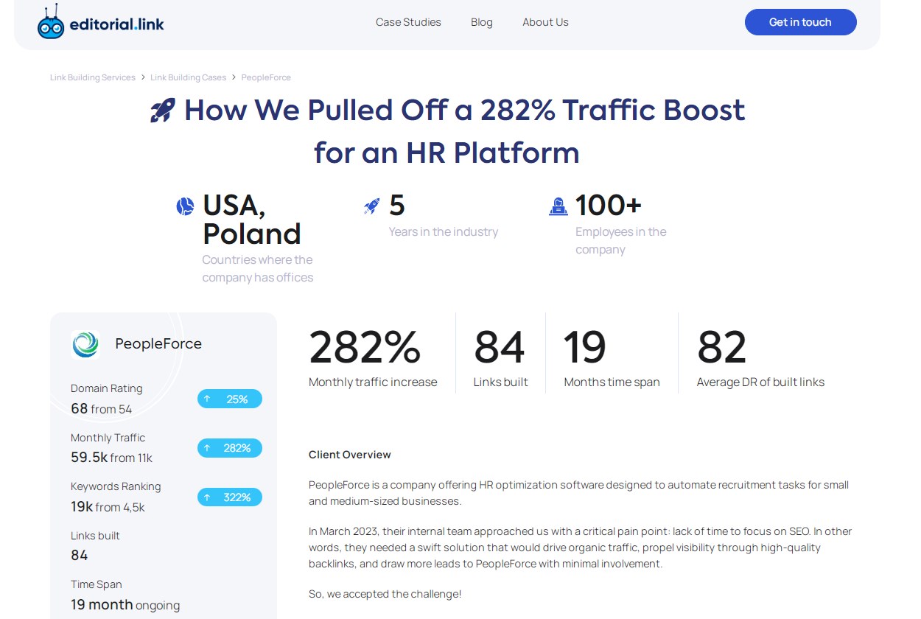The height and width of the screenshot is (619, 921).
Task: Click 'Monthly traffic increase' label
Action: coord(373,382)
